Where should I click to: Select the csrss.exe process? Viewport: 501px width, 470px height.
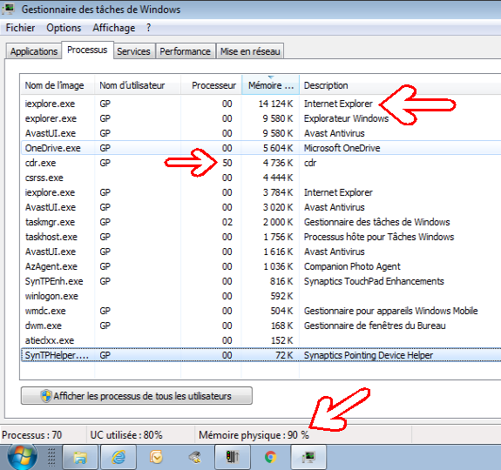coord(261,178)
